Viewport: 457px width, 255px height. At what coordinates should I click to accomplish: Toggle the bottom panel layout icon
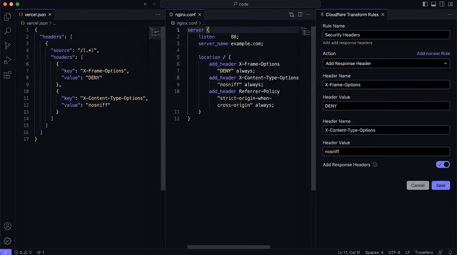pos(433,4)
